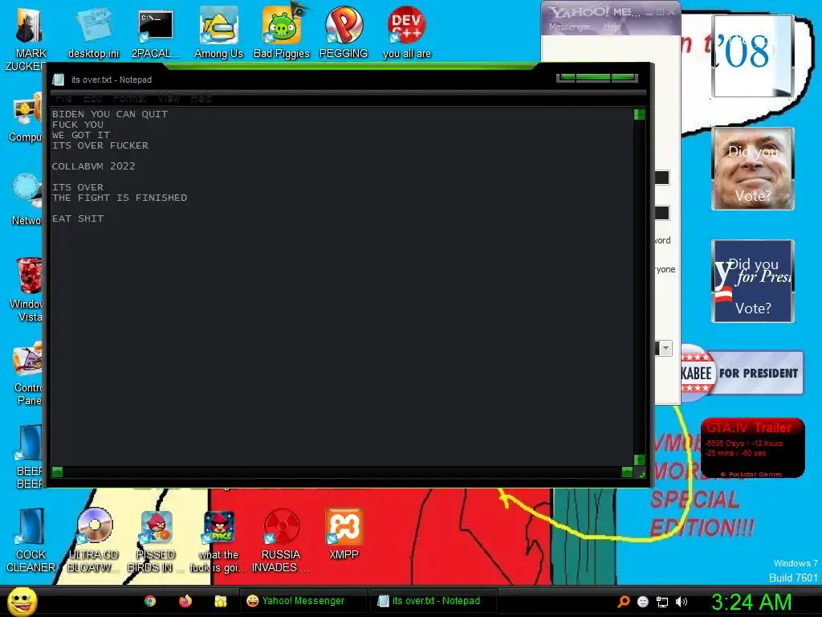The image size is (822, 617).
Task: Click the '08 gadget thumbnail
Action: (x=751, y=55)
